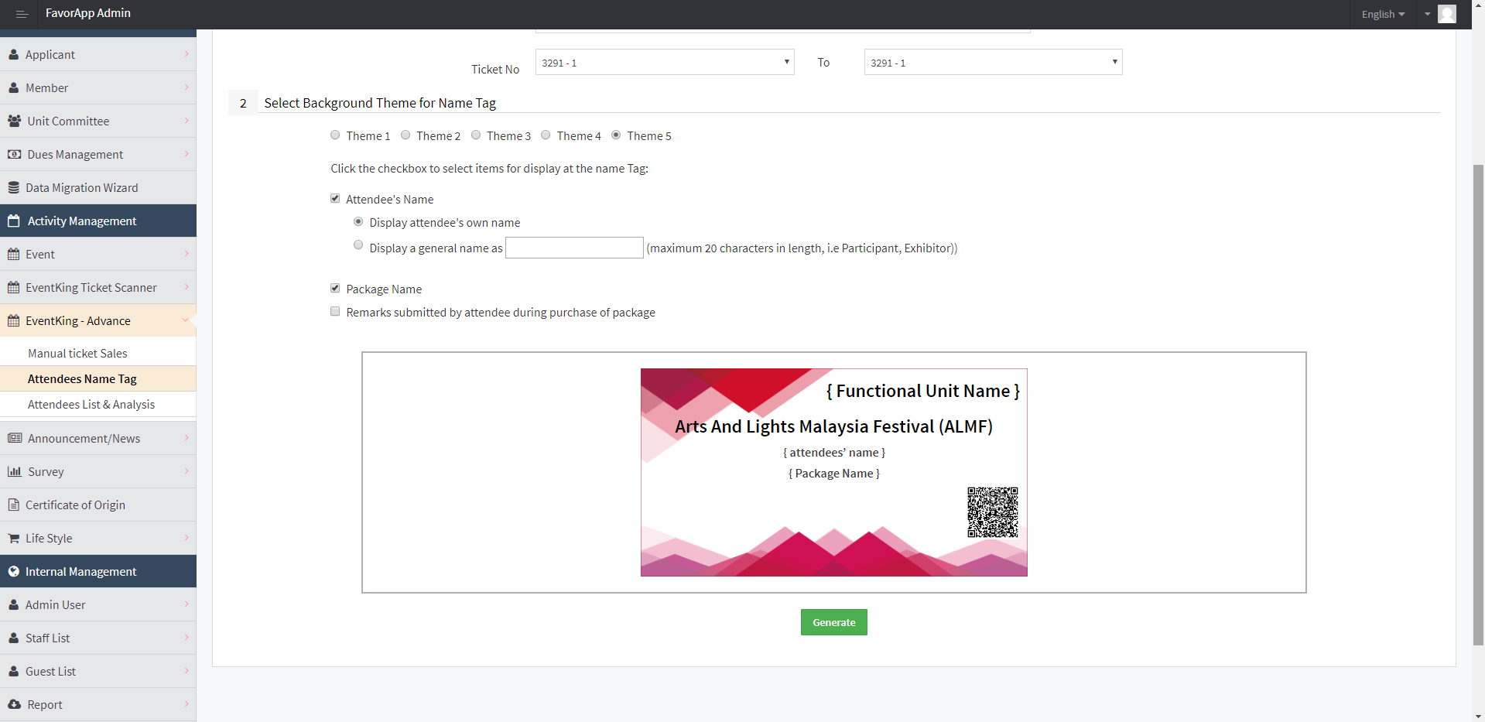Open the Ticket No 'To' dropdown
Image resolution: width=1485 pixels, height=722 pixels.
pyautogui.click(x=992, y=62)
